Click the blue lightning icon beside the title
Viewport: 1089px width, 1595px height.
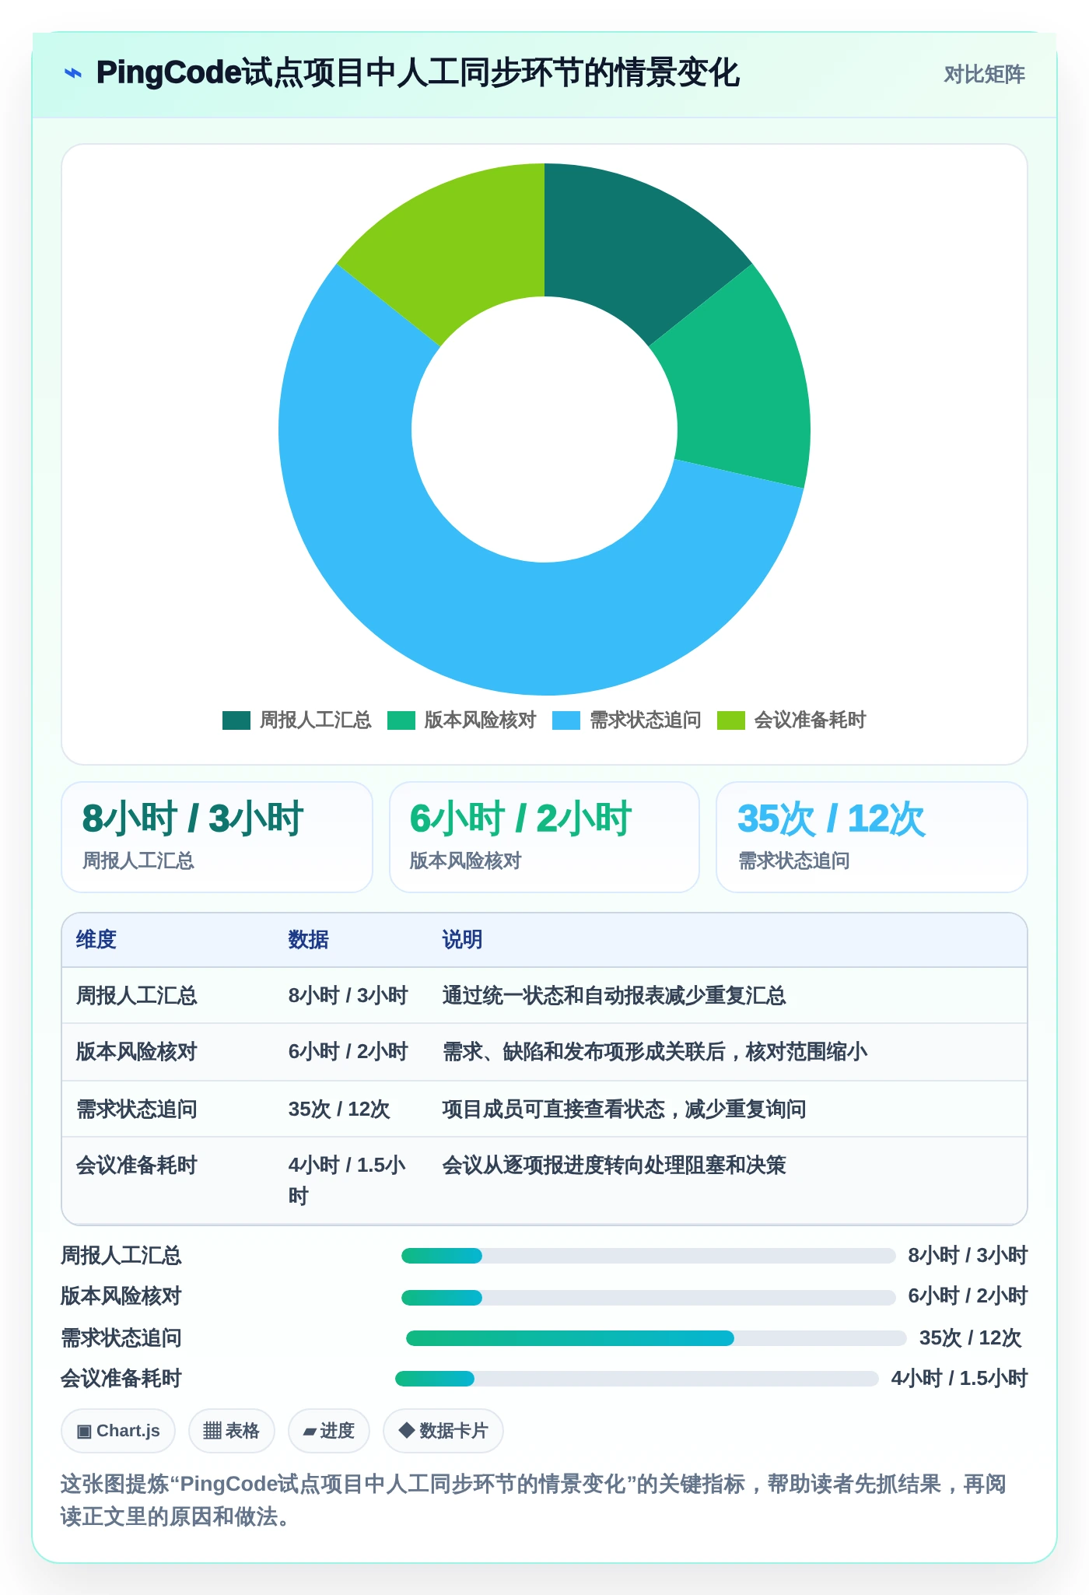click(72, 73)
